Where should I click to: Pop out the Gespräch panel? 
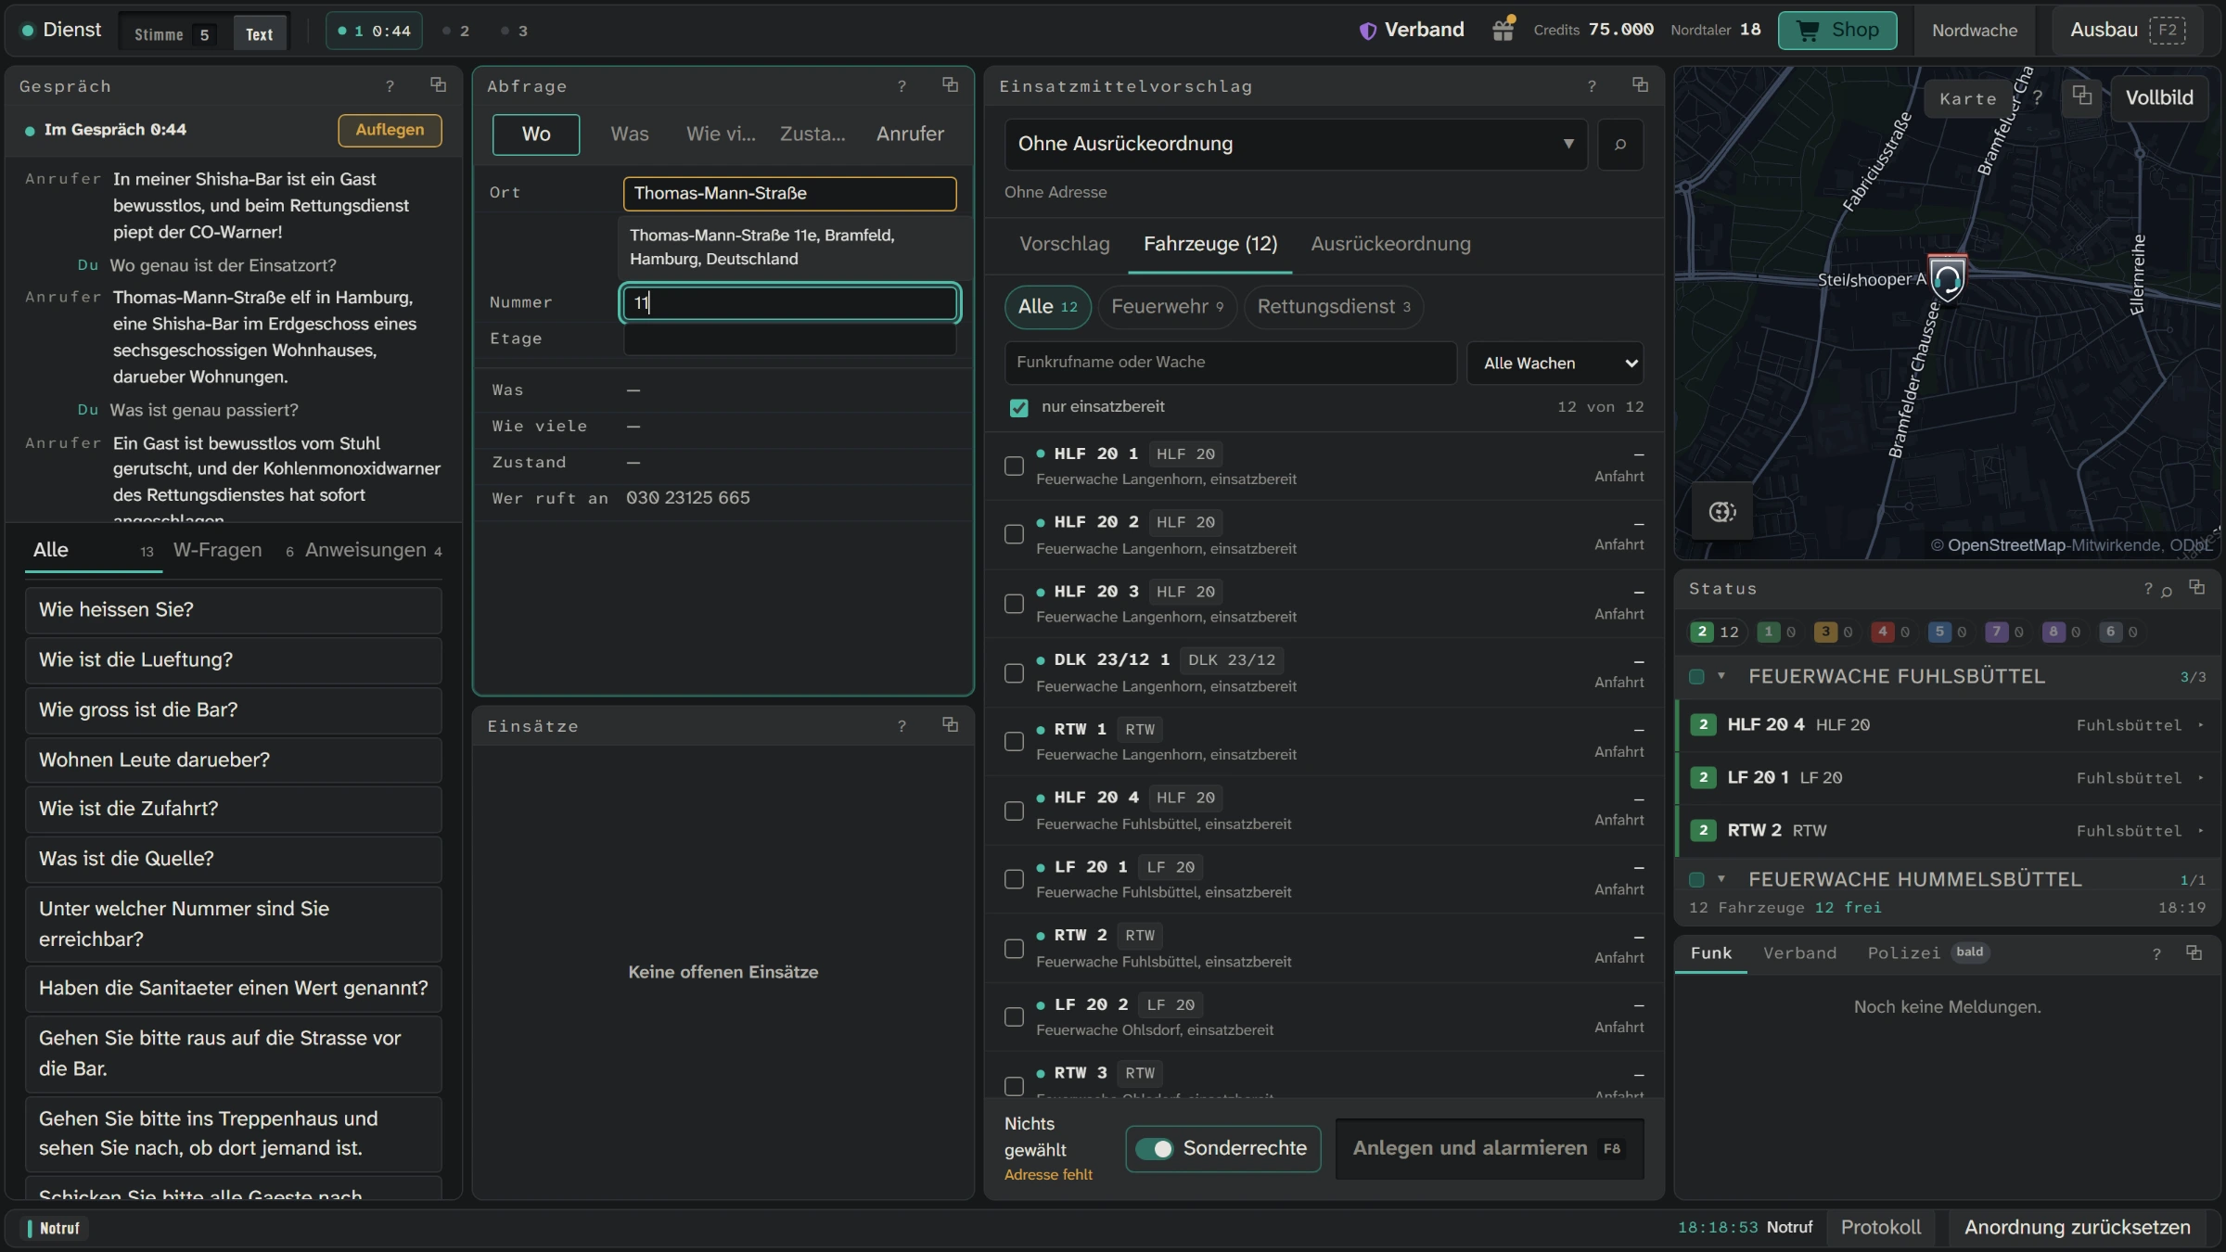pyautogui.click(x=439, y=85)
